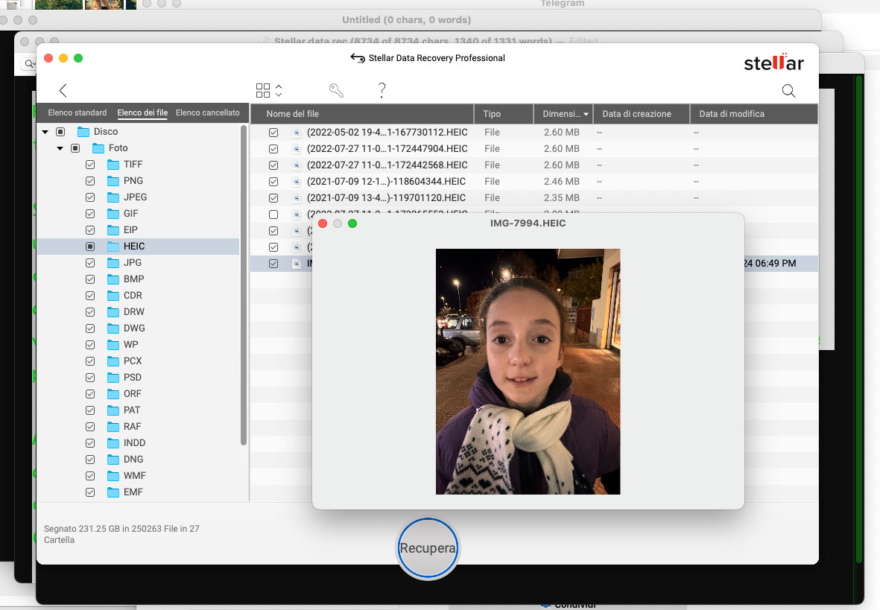Click the PSD folder icon

[x=113, y=378]
